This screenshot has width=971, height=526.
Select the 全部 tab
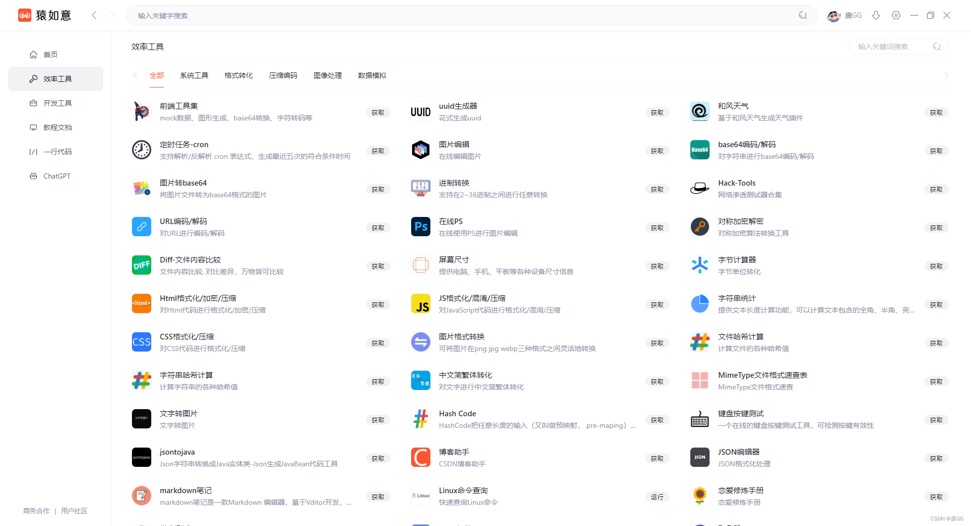click(157, 75)
